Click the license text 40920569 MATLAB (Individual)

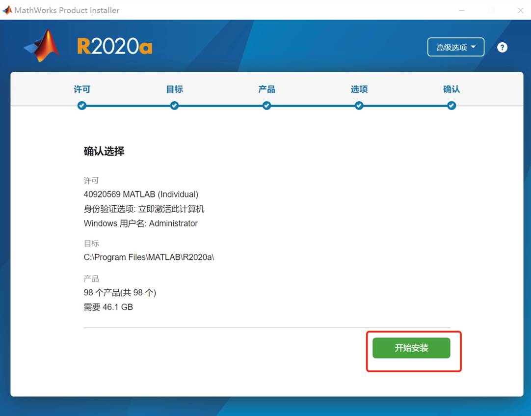click(141, 194)
